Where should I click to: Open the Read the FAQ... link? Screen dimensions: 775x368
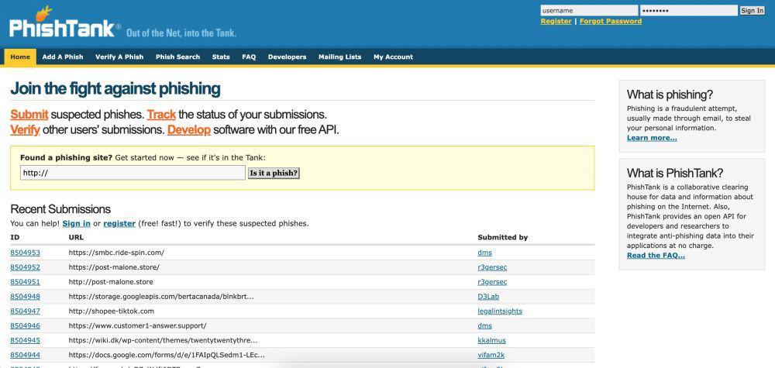click(x=656, y=256)
